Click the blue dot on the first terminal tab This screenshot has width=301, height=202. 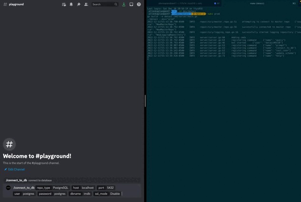click(215, 3)
